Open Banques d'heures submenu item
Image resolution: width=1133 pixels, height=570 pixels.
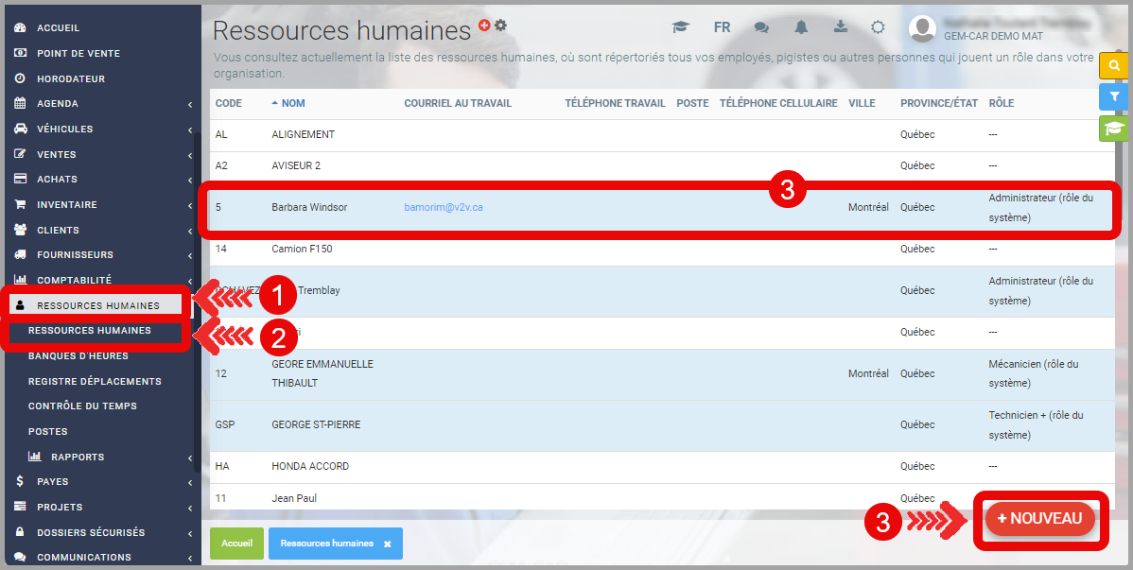click(x=78, y=355)
